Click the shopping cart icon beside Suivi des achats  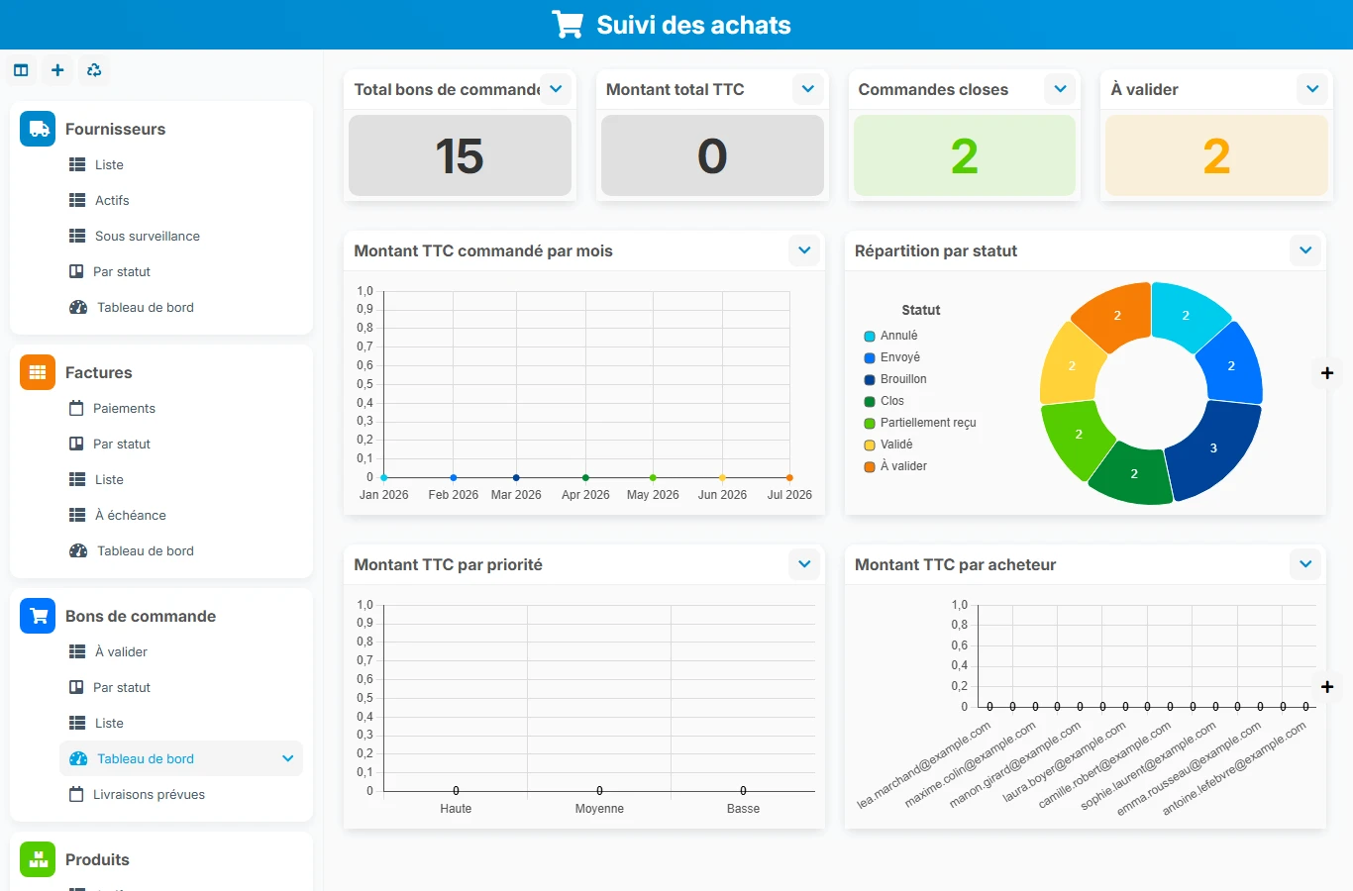click(568, 25)
